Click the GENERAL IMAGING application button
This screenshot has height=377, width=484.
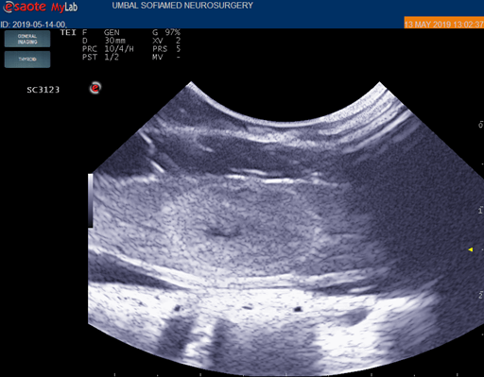pyautogui.click(x=27, y=39)
